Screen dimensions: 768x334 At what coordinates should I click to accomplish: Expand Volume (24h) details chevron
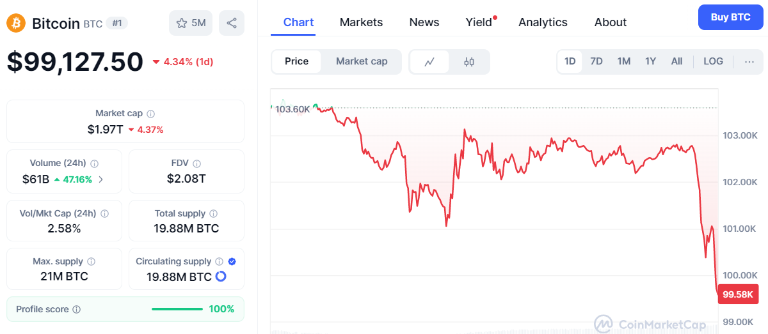[100, 179]
